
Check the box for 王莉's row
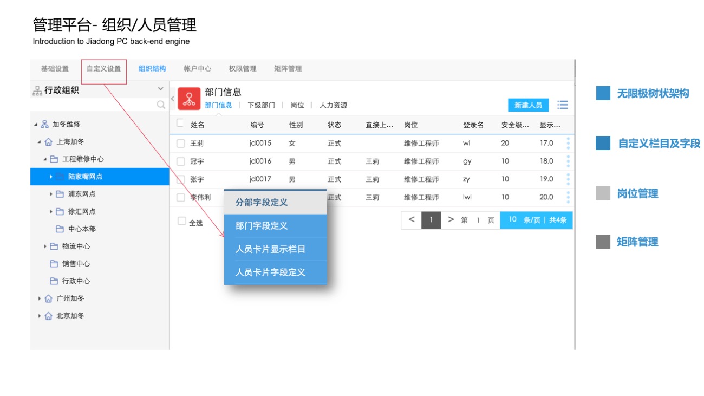181,144
